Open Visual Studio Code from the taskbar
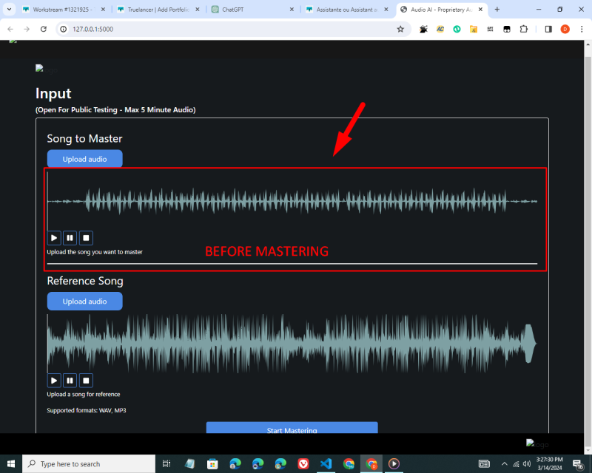This screenshot has height=473, width=592. tap(326, 463)
